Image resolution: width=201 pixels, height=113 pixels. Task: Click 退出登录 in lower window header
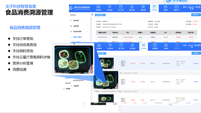point(198,45)
